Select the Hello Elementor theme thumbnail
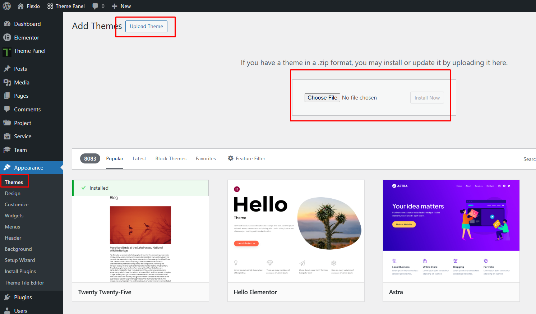 (296, 231)
